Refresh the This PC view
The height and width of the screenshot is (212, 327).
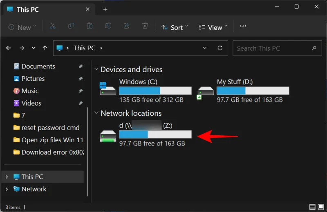(x=220, y=48)
